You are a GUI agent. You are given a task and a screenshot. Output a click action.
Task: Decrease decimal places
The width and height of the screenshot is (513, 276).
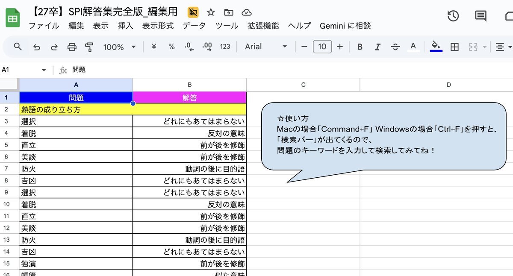189,47
